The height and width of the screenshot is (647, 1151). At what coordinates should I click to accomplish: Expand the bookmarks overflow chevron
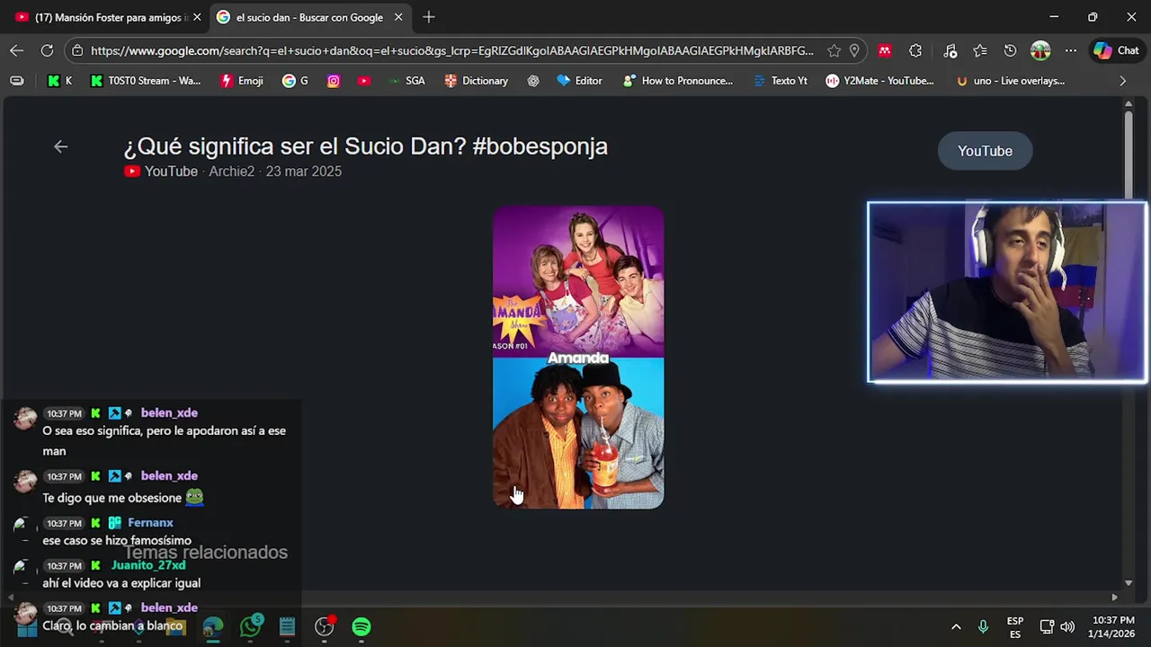pyautogui.click(x=1122, y=81)
